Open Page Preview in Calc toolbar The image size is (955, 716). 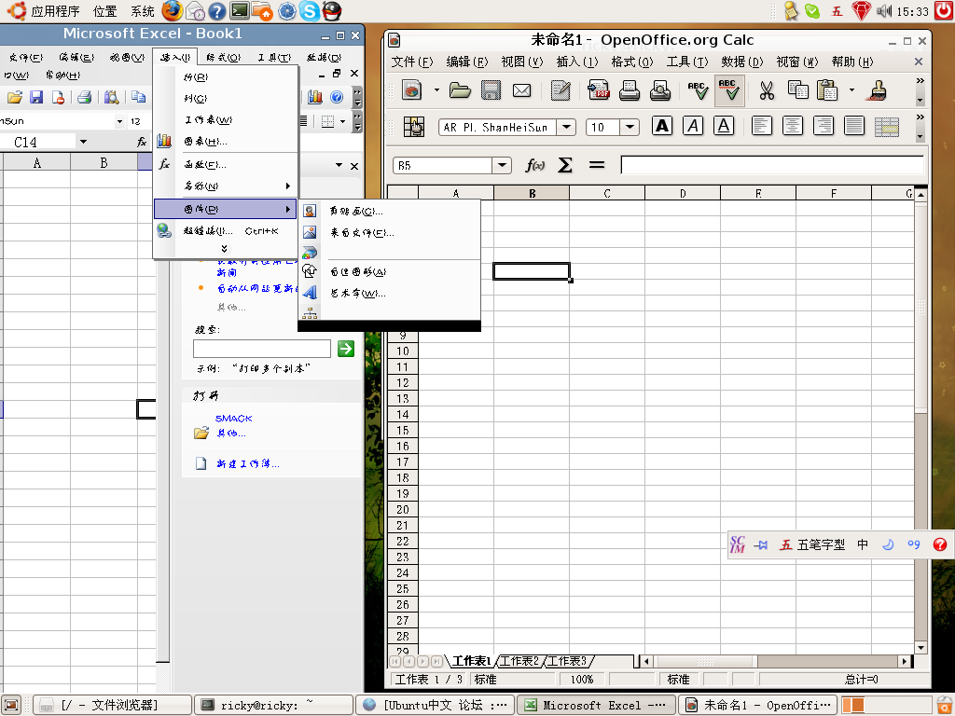tap(660, 90)
